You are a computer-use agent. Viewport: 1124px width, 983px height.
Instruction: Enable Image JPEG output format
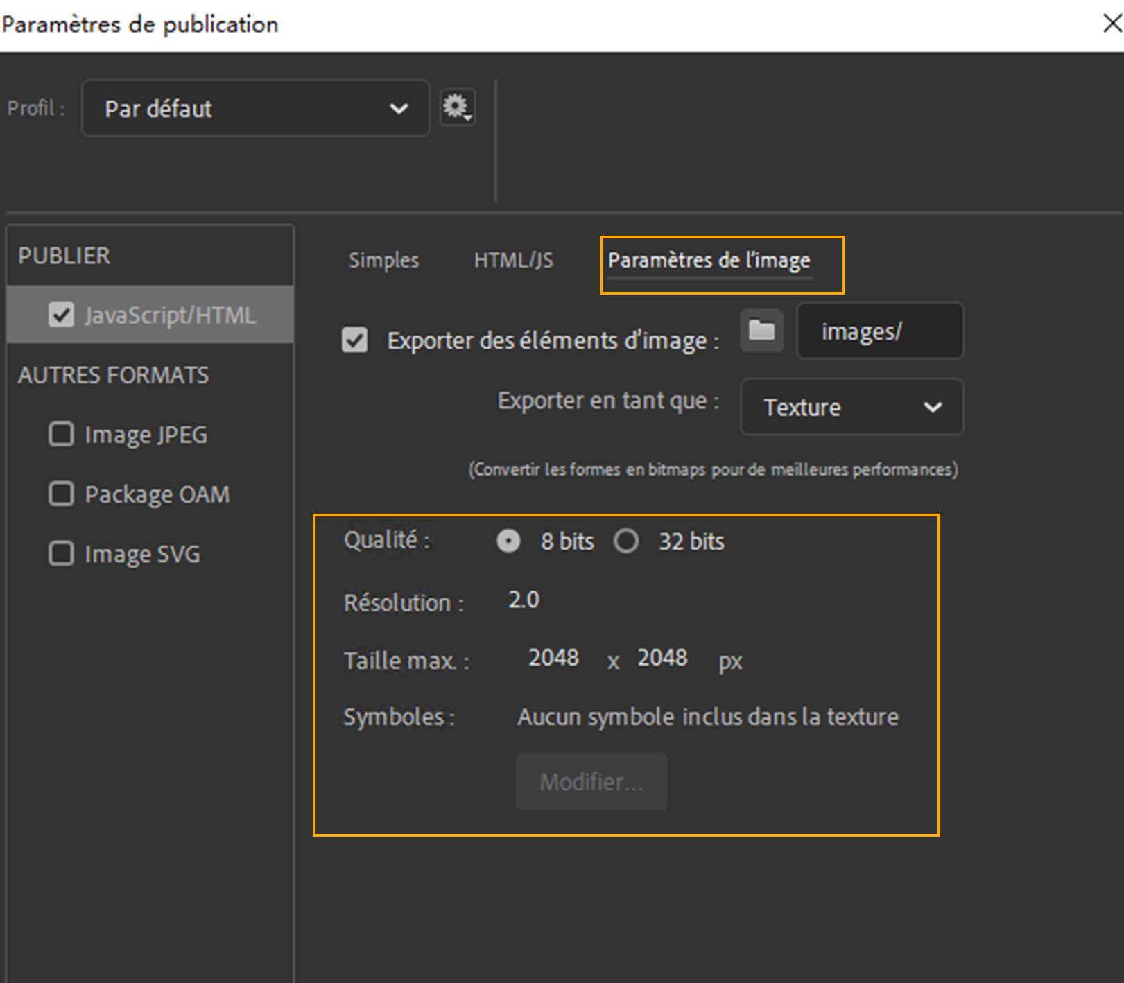point(62,434)
